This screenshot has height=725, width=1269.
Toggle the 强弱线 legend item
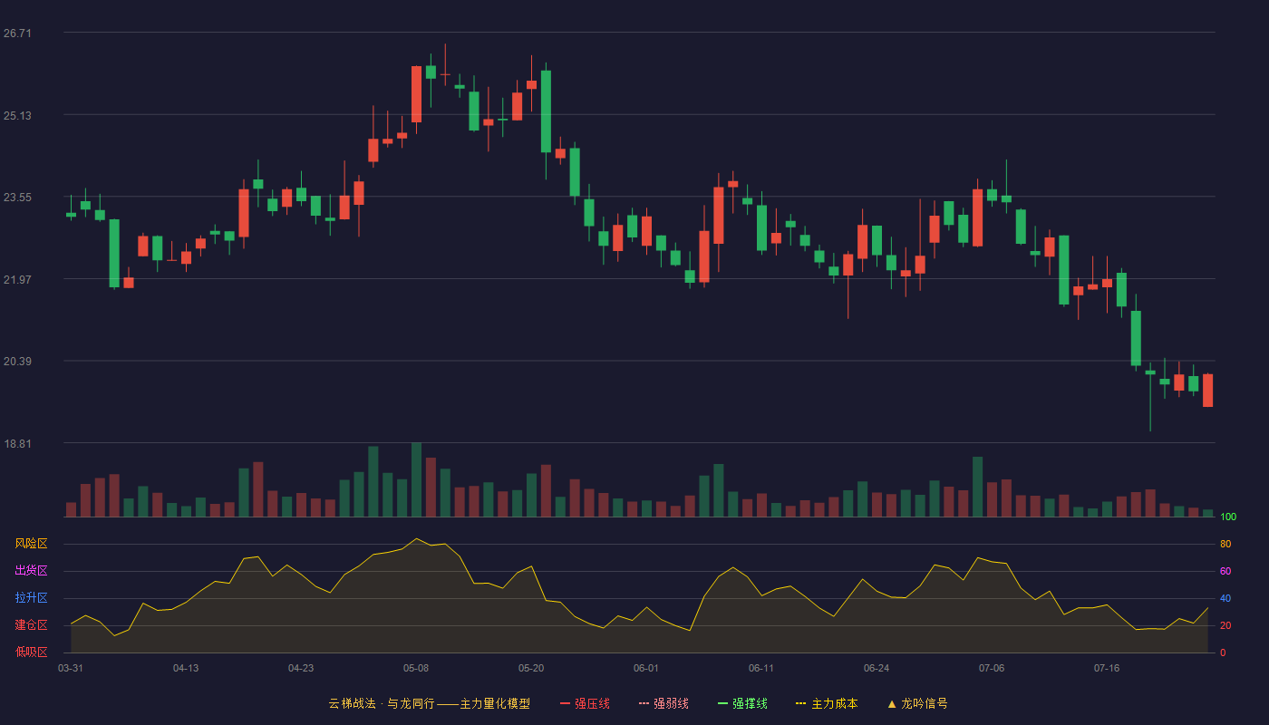click(x=664, y=703)
